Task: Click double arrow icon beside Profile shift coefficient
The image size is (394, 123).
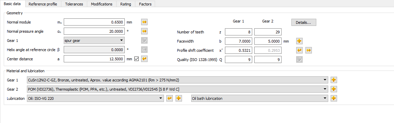Action: coord(308,50)
